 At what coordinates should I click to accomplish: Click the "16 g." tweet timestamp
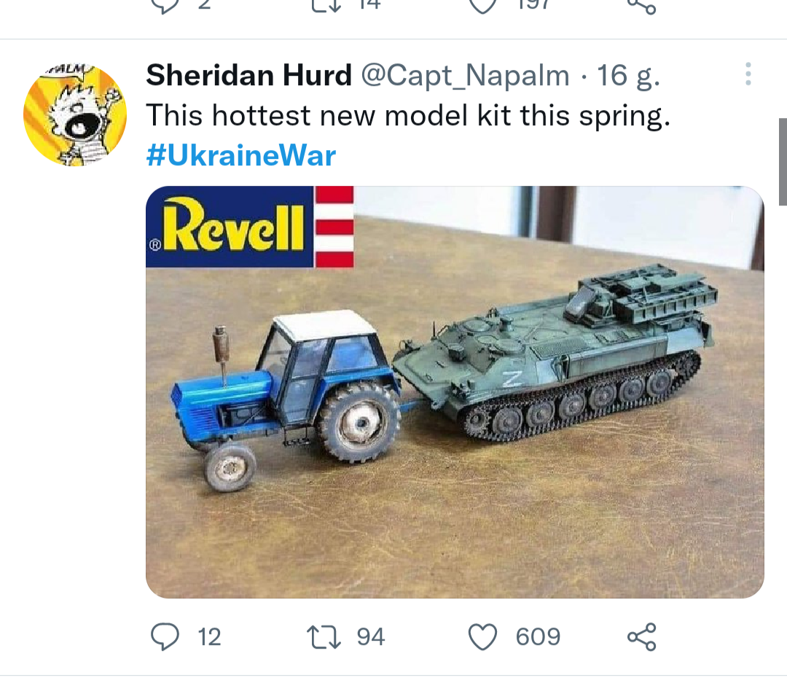point(628,75)
